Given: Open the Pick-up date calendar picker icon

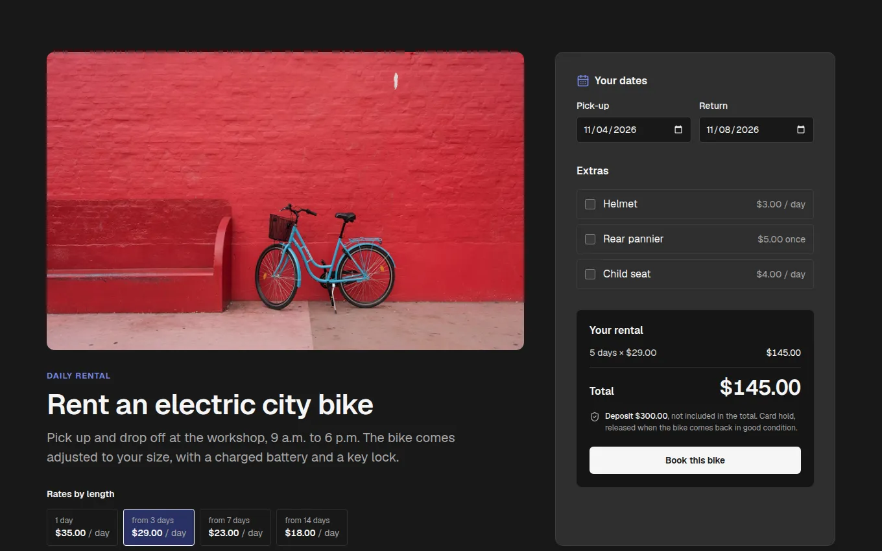Looking at the screenshot, I should 678,130.
